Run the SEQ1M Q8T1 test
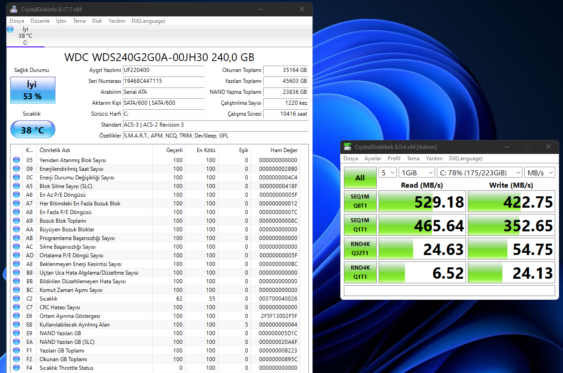The height and width of the screenshot is (373, 563). [x=360, y=201]
